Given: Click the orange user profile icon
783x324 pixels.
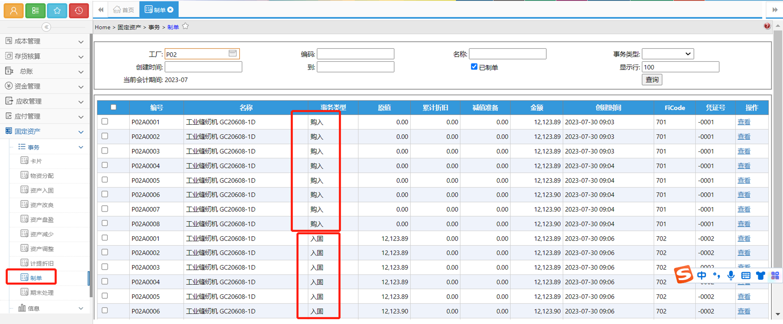Looking at the screenshot, I should click(13, 10).
